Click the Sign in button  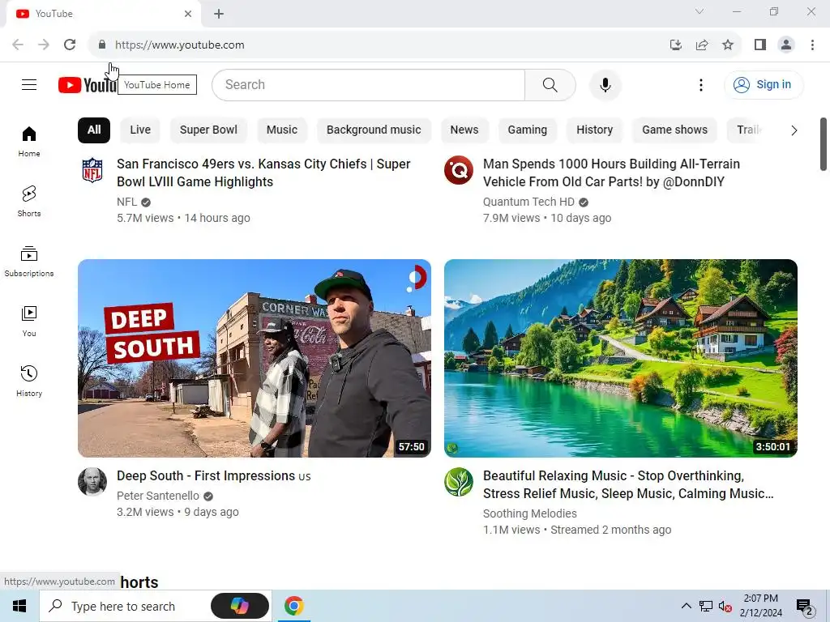(764, 84)
